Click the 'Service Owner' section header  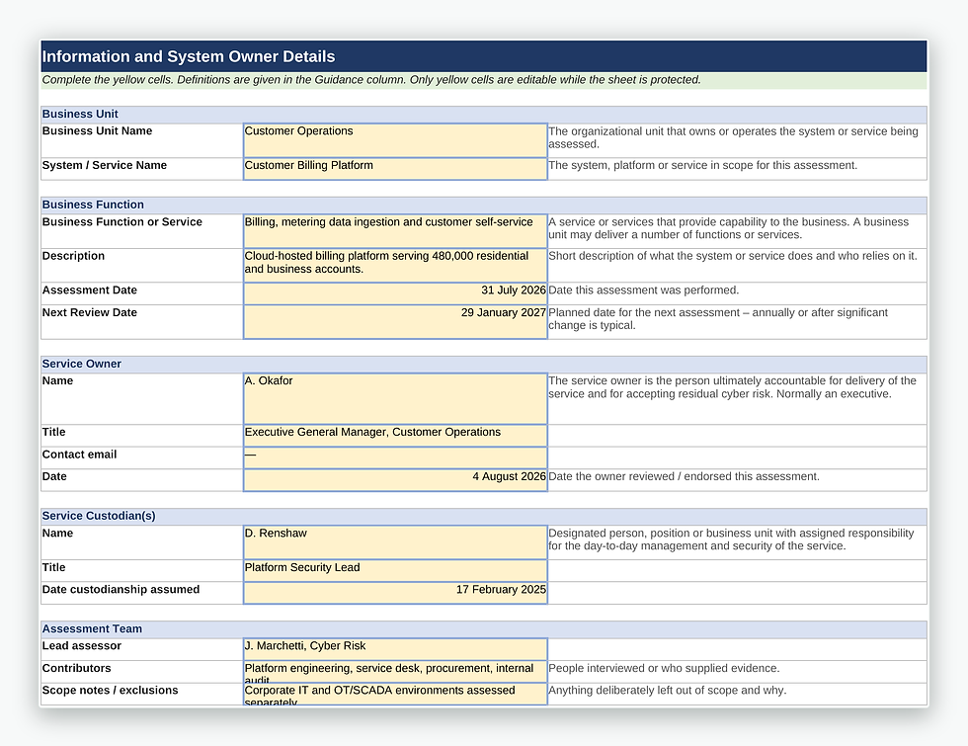click(x=483, y=365)
